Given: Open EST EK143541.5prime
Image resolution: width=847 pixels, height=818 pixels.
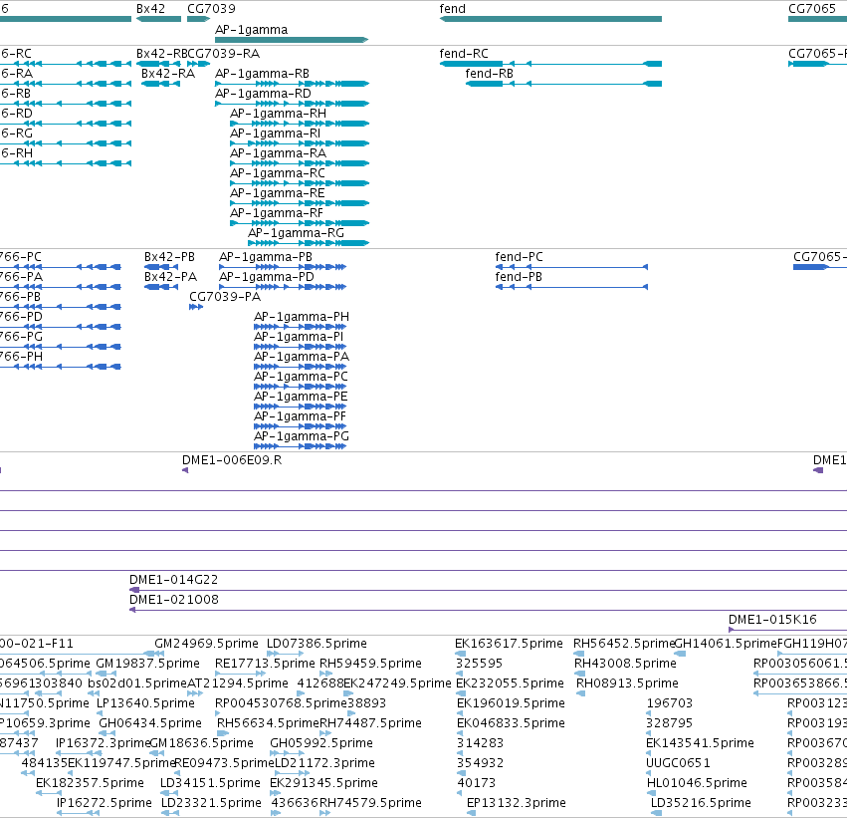Looking at the screenshot, I should tap(700, 743).
